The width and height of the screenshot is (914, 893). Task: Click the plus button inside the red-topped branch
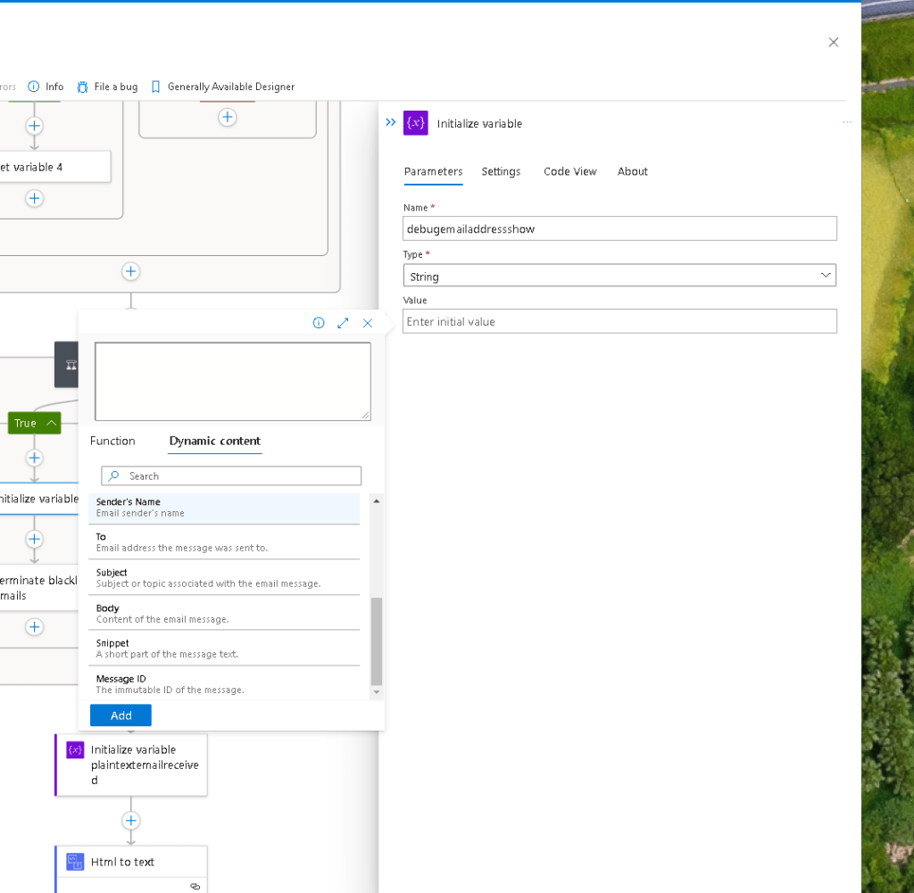point(228,117)
